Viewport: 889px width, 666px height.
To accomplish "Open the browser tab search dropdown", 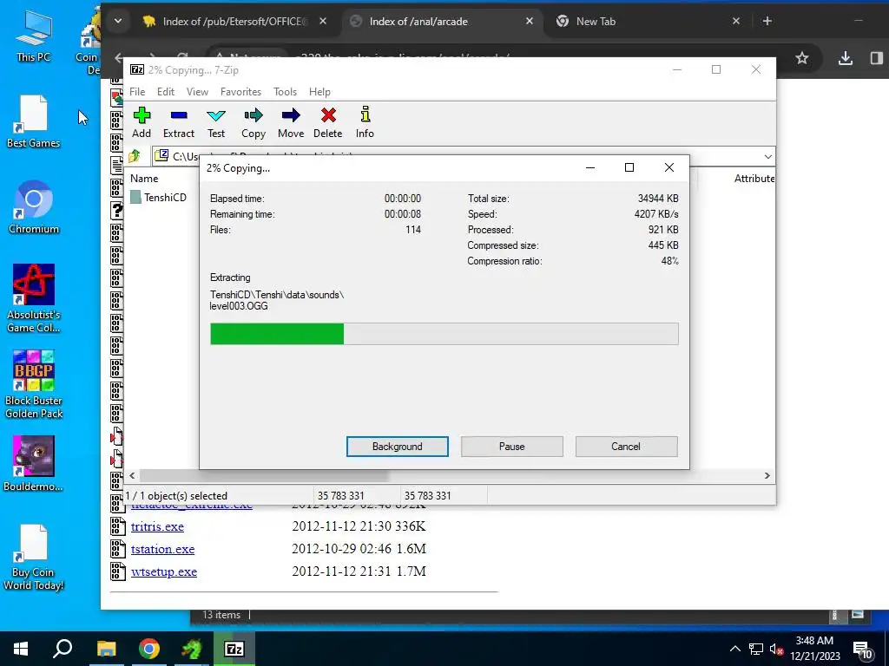I will (x=118, y=21).
